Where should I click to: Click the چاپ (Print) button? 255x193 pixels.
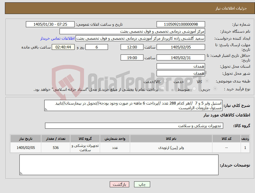coord(142,184)
